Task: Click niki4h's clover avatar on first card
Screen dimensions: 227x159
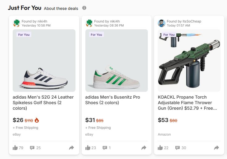Action: [17, 23]
